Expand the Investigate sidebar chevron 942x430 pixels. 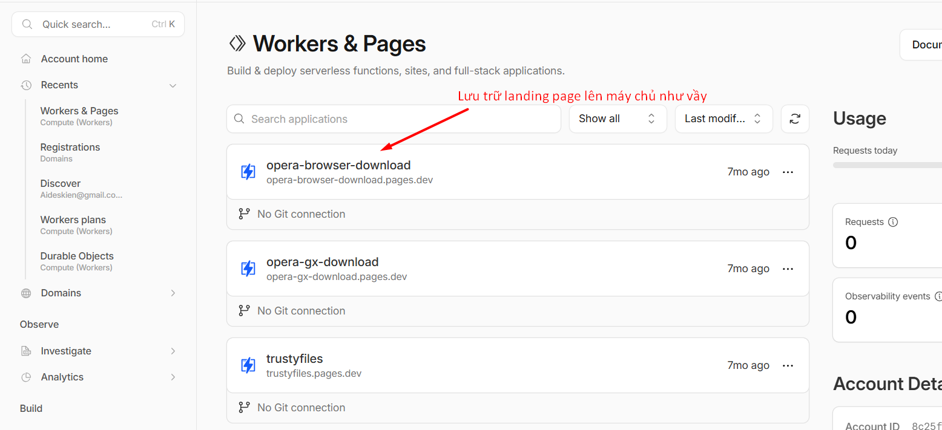(173, 351)
